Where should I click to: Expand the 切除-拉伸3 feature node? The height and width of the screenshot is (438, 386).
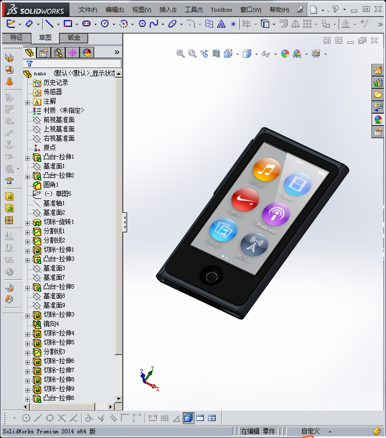click(27, 316)
